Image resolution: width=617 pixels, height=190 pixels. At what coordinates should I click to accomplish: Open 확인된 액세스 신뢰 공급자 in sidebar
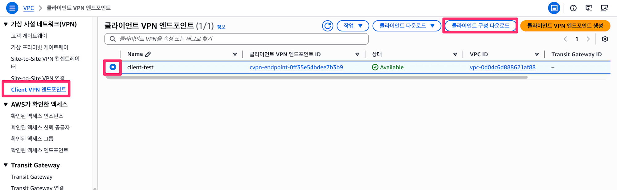point(40,127)
